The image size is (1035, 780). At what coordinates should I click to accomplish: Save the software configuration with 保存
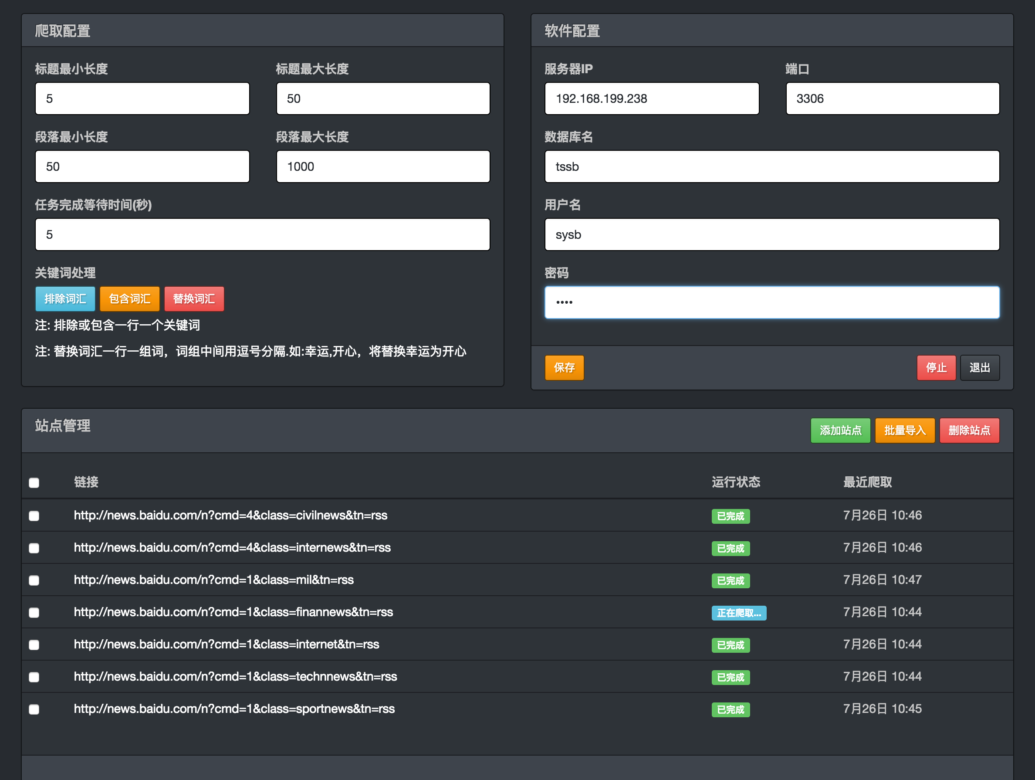[564, 367]
